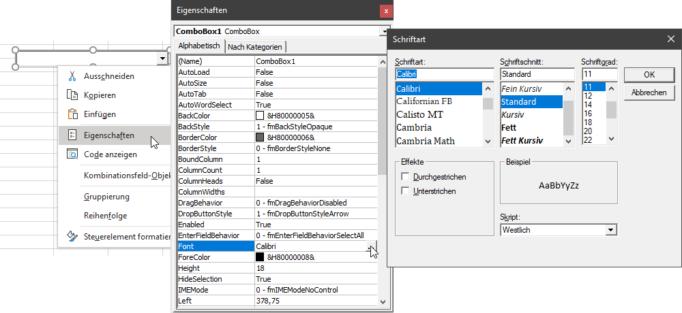
Task: Click the Ausschneiden scissors icon
Action: [72, 76]
